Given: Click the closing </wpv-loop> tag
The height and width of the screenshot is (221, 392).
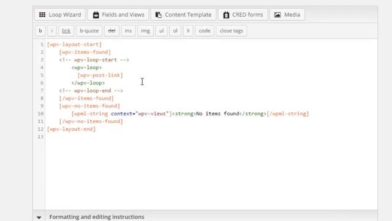Looking at the screenshot, I should (88, 83).
